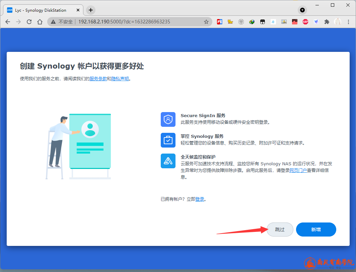This screenshot has height=272, width=356.
Task: Open the 隐私声明 privacy link
Action: [120, 79]
